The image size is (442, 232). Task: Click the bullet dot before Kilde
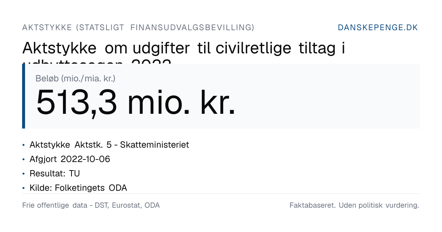(24, 188)
